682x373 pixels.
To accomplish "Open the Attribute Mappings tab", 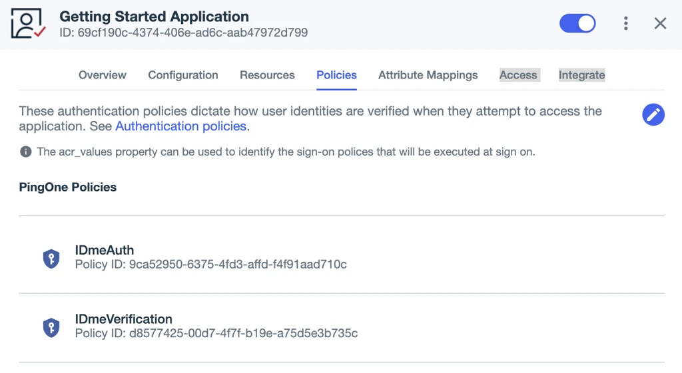I will [428, 75].
